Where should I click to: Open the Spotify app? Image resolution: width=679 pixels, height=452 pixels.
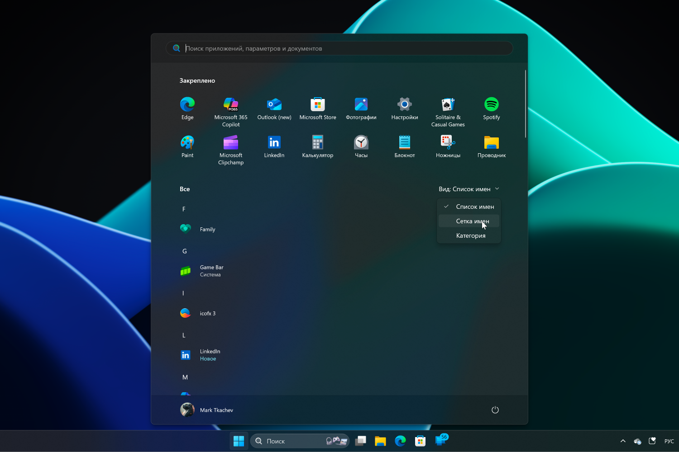[x=492, y=108]
